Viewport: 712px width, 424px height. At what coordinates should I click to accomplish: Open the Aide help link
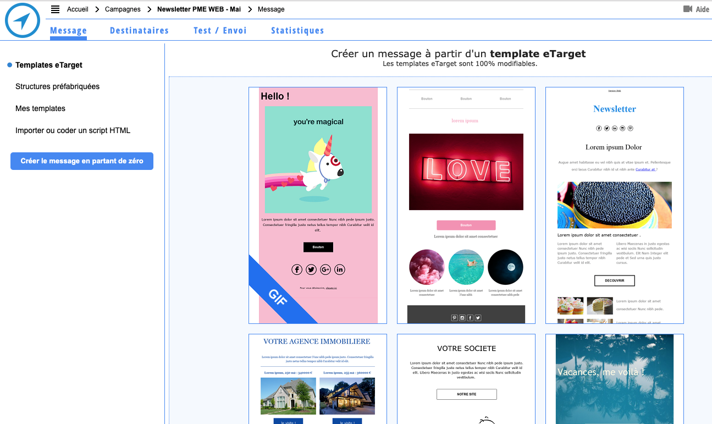(703, 9)
